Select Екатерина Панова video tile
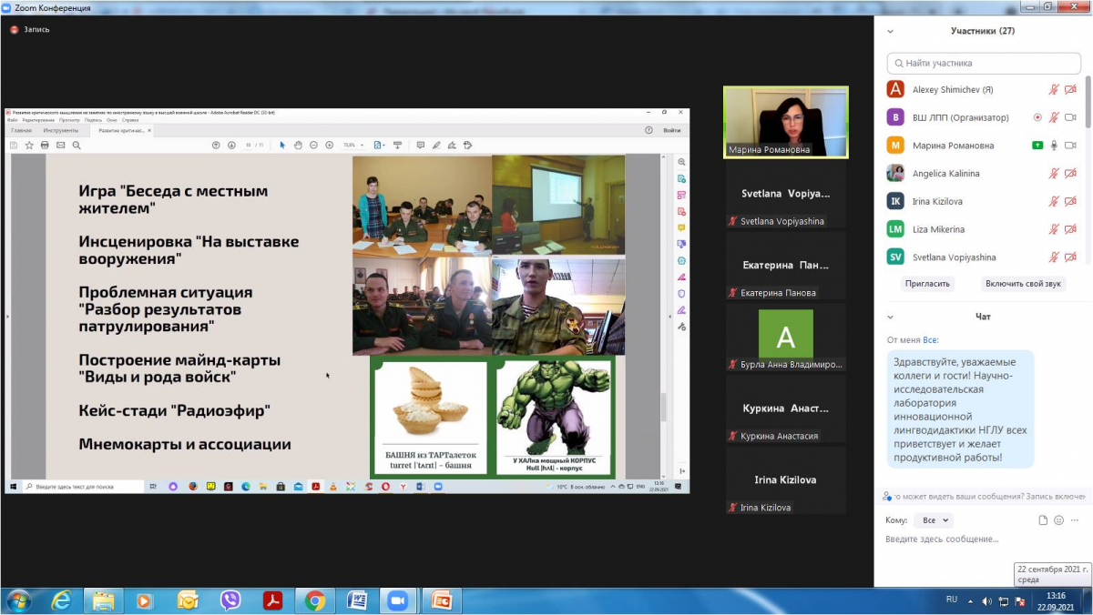The width and height of the screenshot is (1093, 615). 785,266
